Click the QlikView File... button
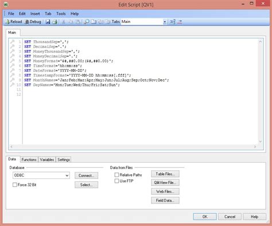Screen dimensions: 272x226 165,182
